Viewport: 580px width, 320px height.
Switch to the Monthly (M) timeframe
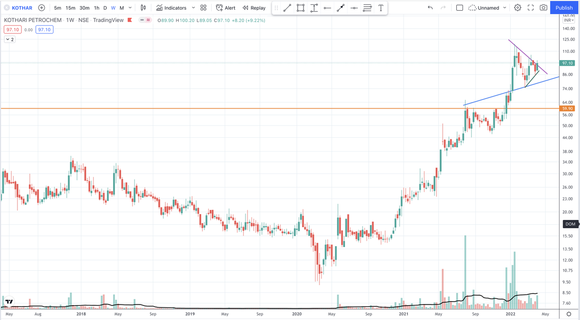pyautogui.click(x=121, y=8)
